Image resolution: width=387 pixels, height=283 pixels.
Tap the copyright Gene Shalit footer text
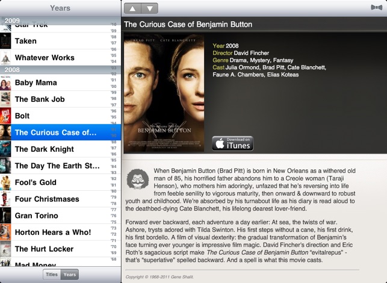coord(159,277)
